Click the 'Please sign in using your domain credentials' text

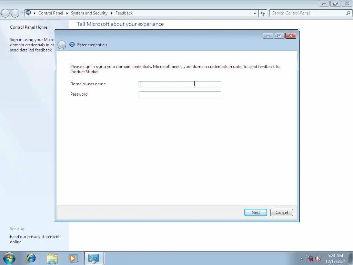[x=175, y=69]
